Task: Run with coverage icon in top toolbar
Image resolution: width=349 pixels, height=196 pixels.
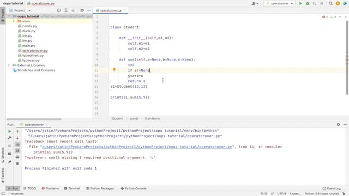Action: [x=315, y=3]
